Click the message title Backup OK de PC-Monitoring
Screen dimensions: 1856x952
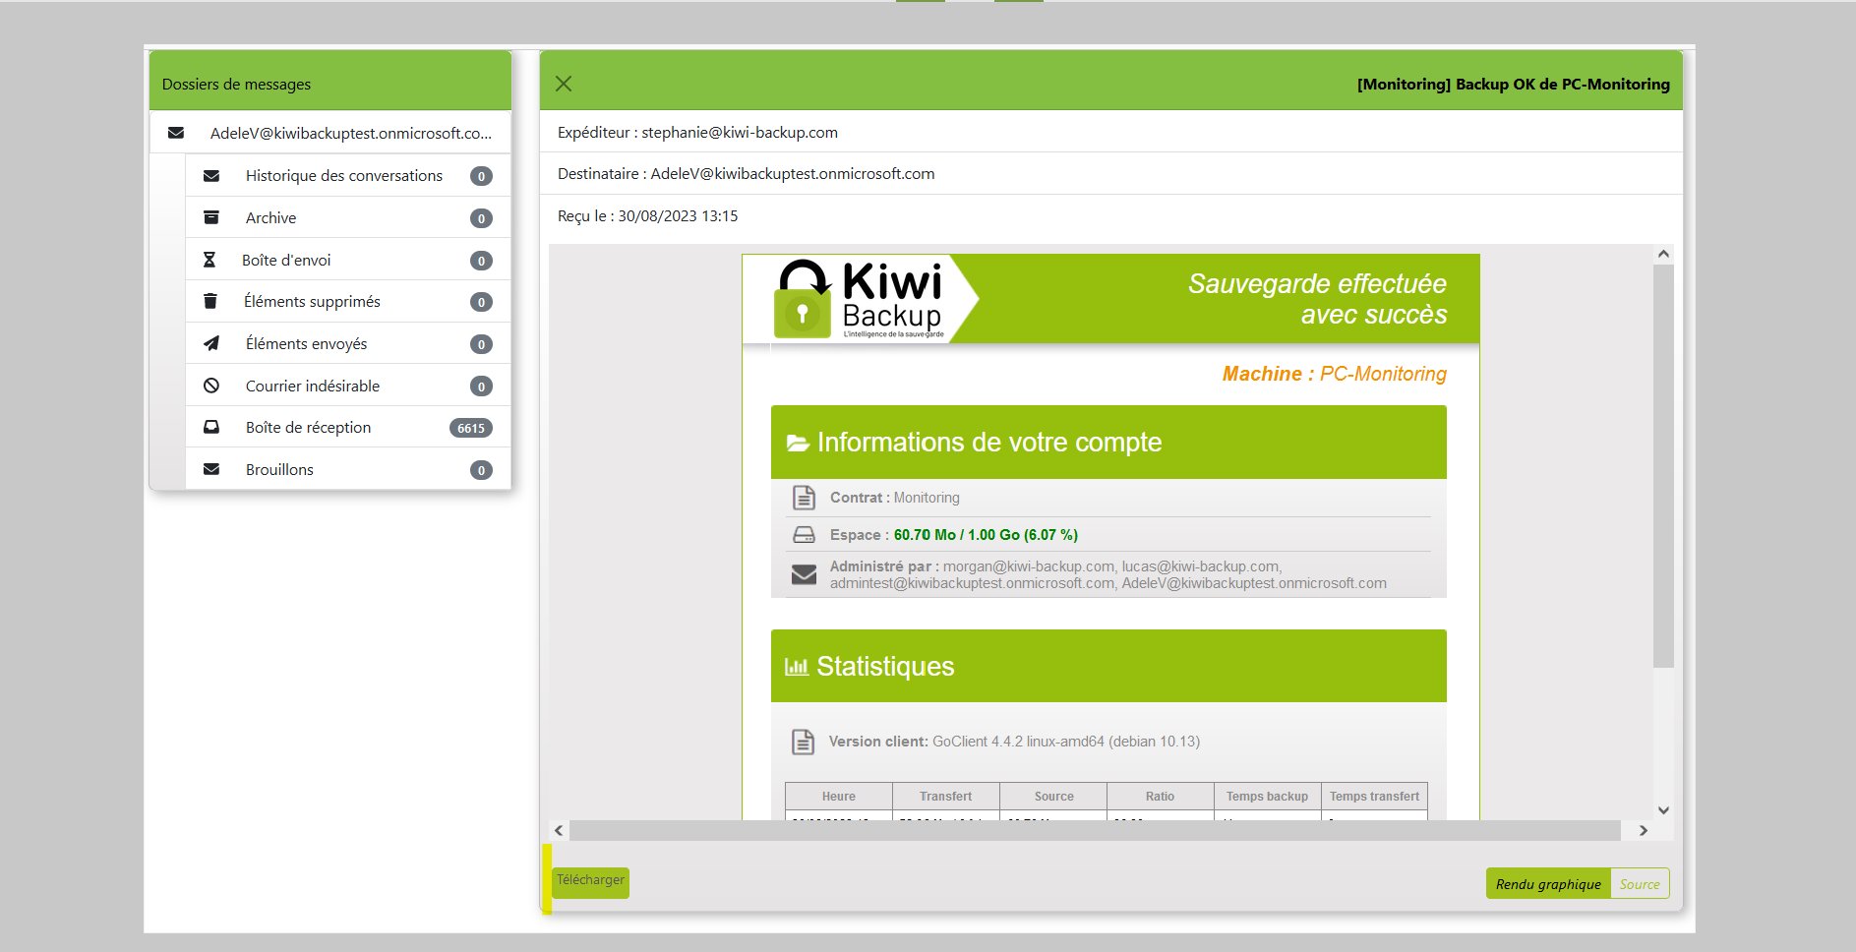pos(1513,85)
